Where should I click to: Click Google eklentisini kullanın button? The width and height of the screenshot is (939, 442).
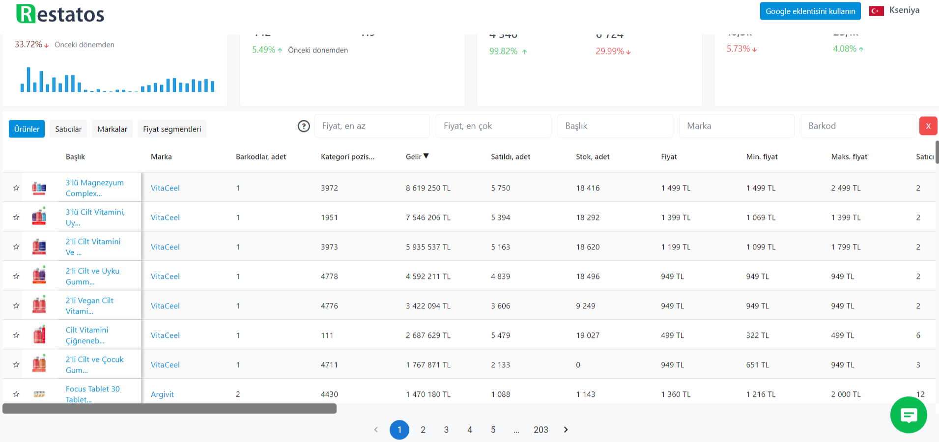[810, 11]
